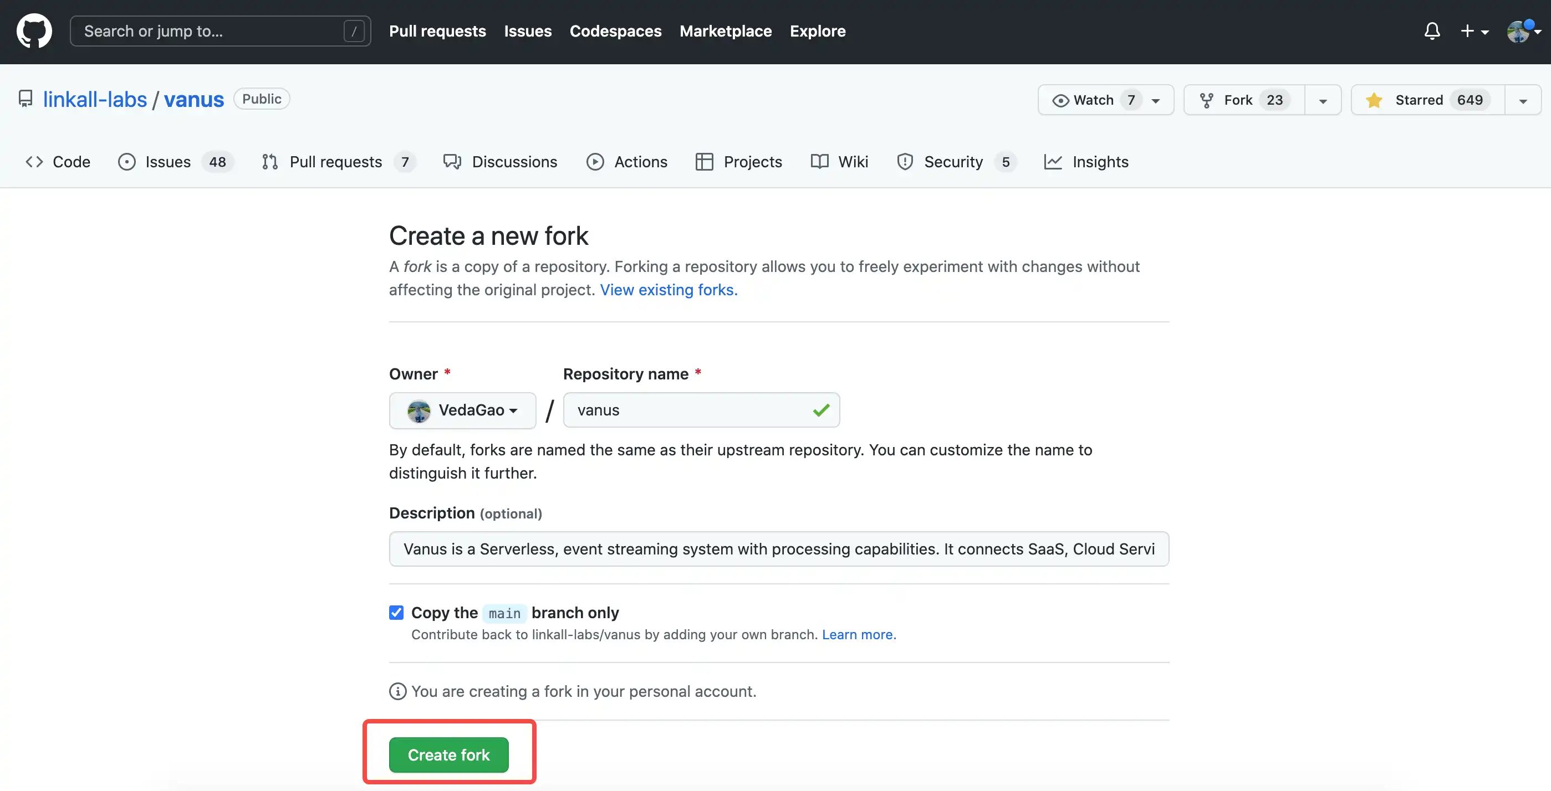Expand the Starred lists dropdown arrow

[x=1523, y=100]
